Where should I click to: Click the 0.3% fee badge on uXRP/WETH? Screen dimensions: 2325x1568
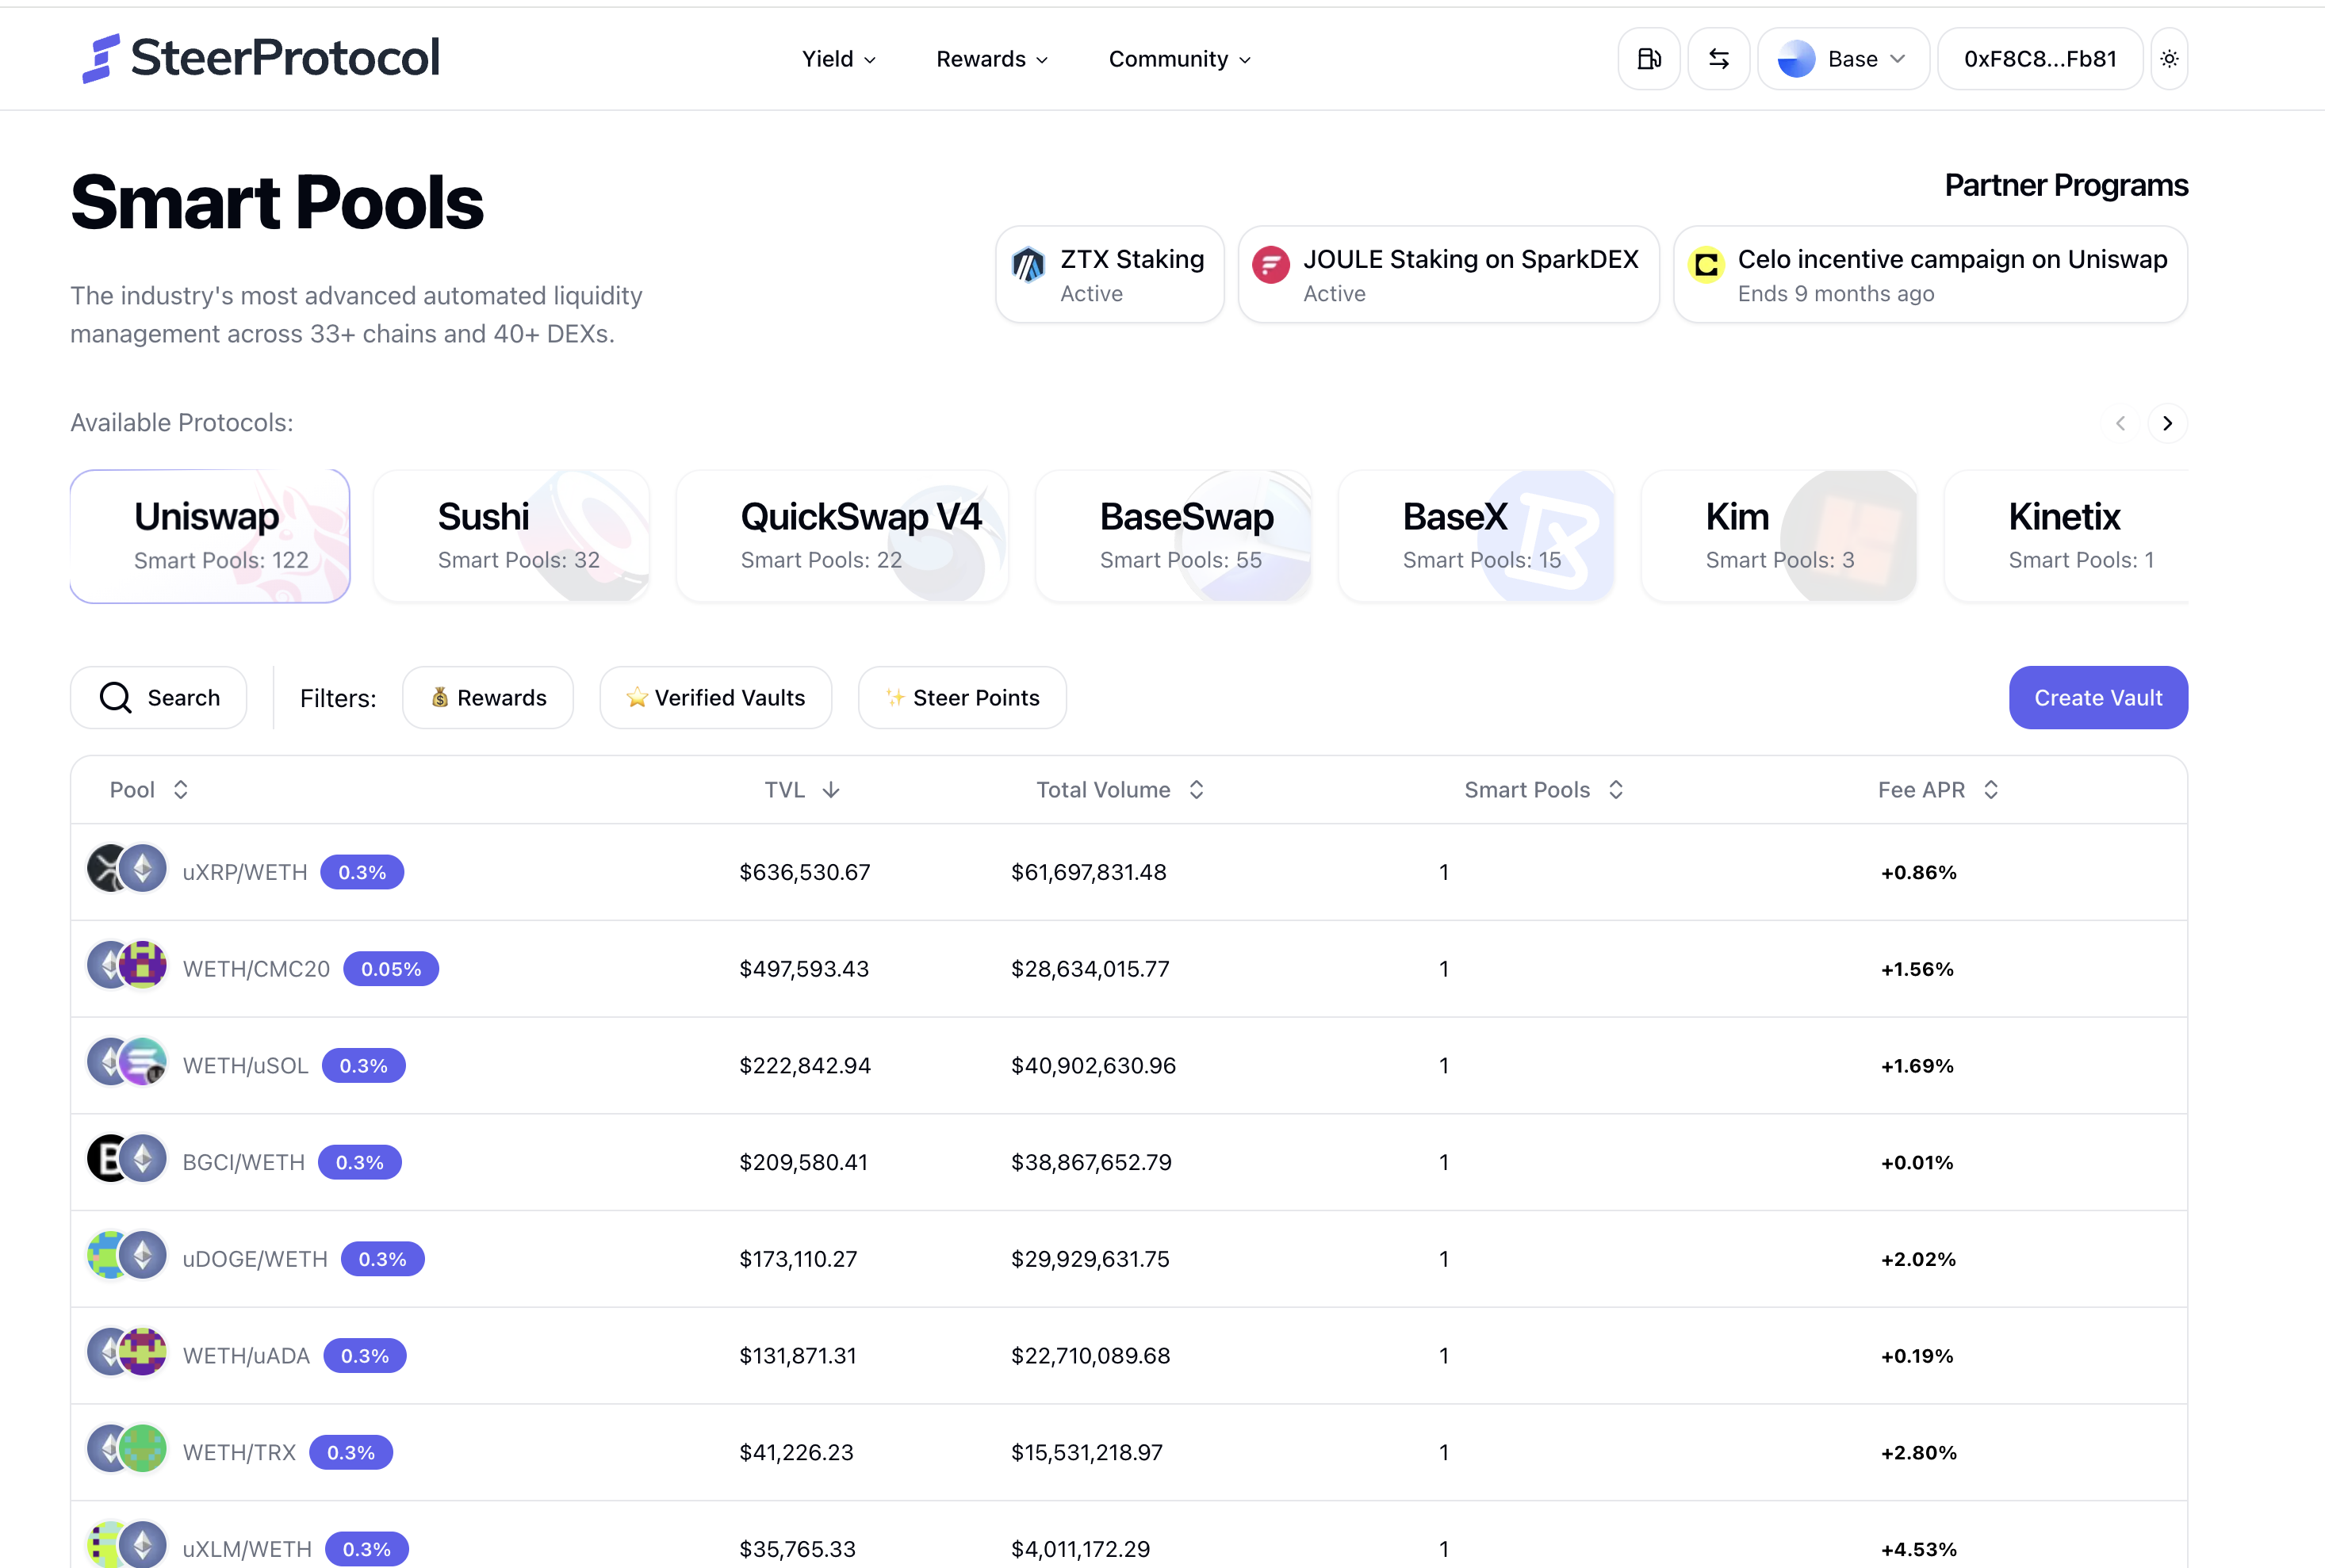[x=362, y=872]
